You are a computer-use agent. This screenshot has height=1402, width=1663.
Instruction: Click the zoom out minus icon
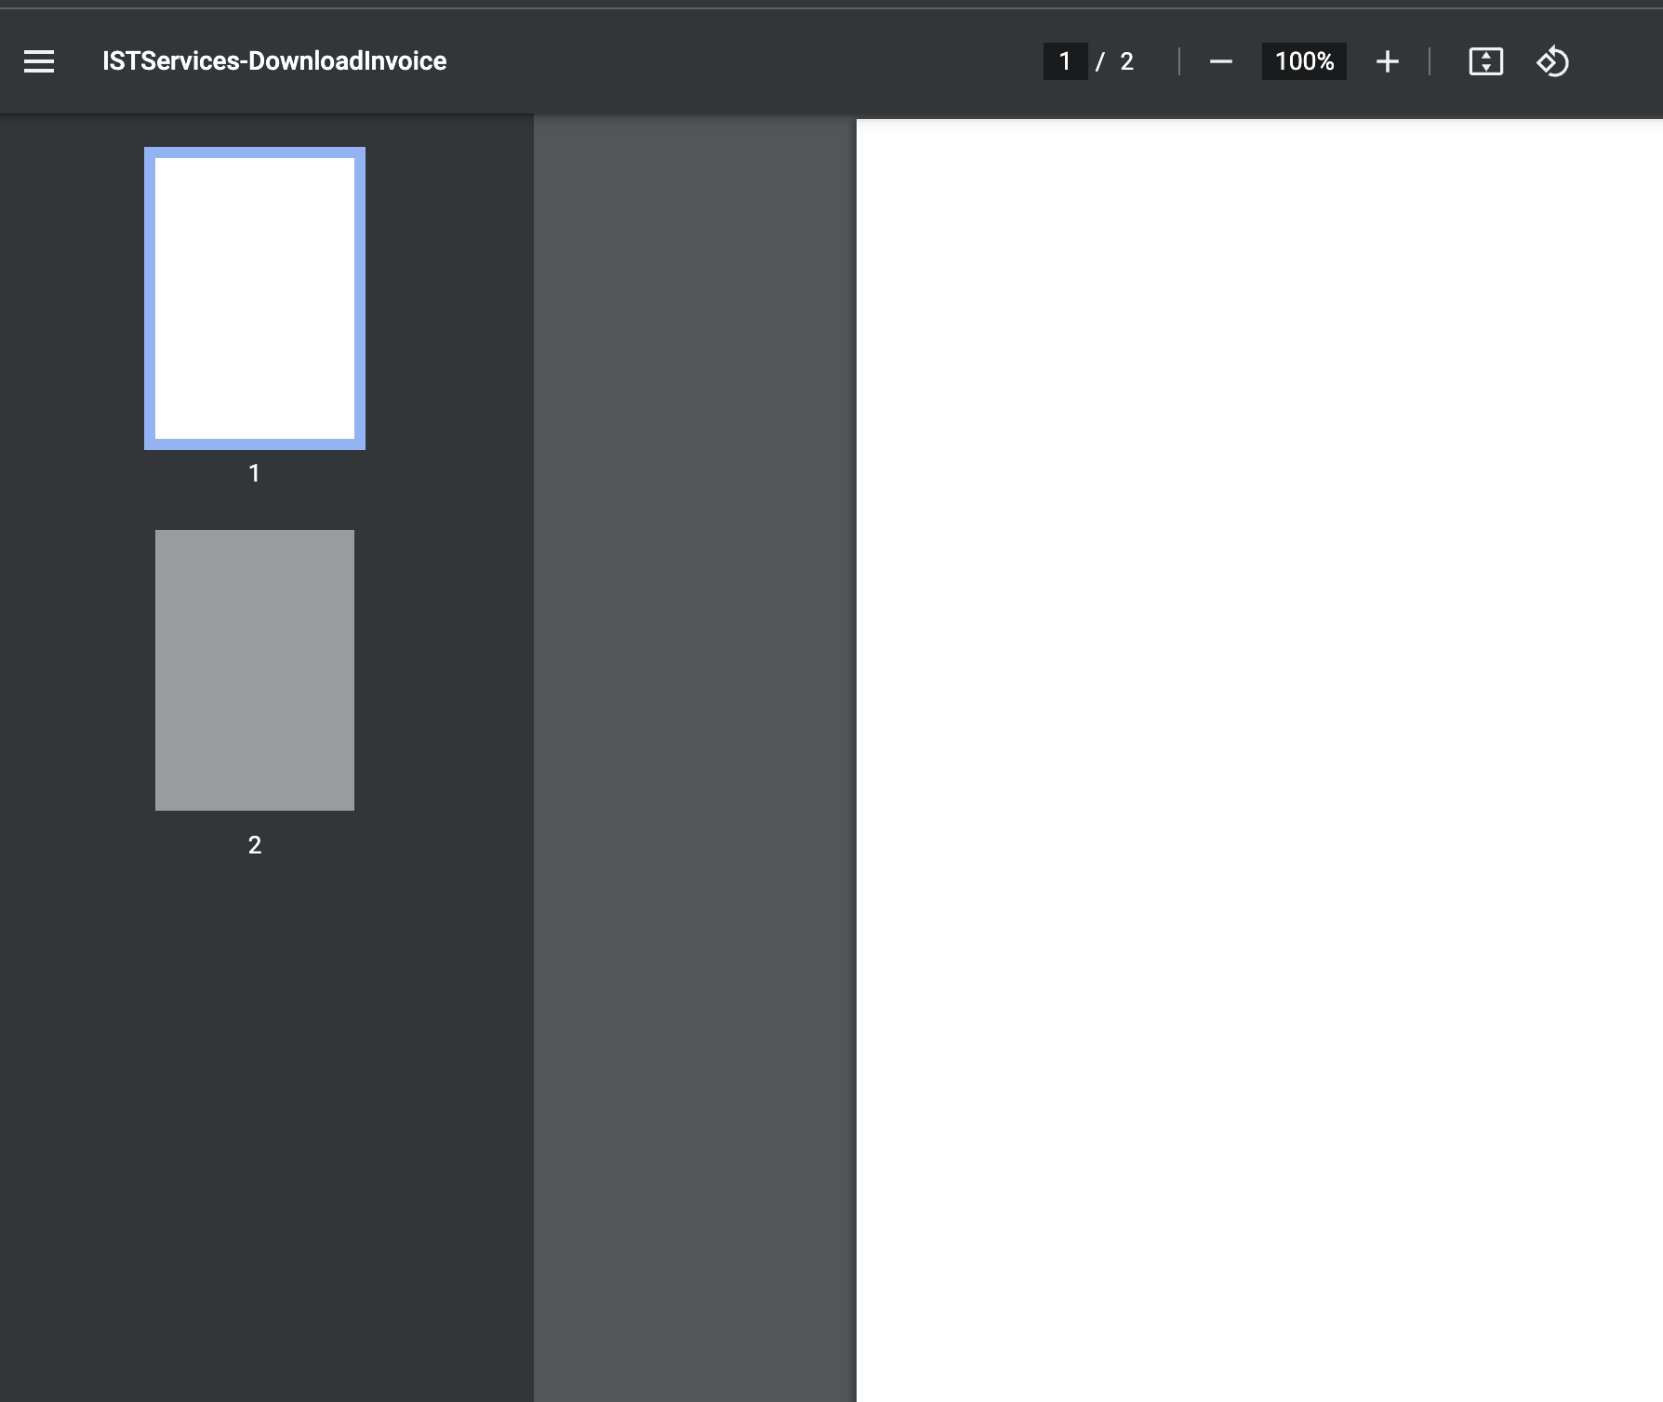coord(1220,61)
